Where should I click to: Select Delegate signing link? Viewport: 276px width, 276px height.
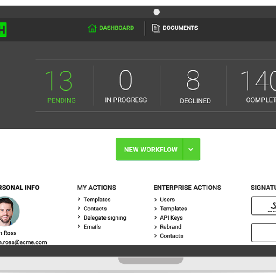(x=105, y=218)
